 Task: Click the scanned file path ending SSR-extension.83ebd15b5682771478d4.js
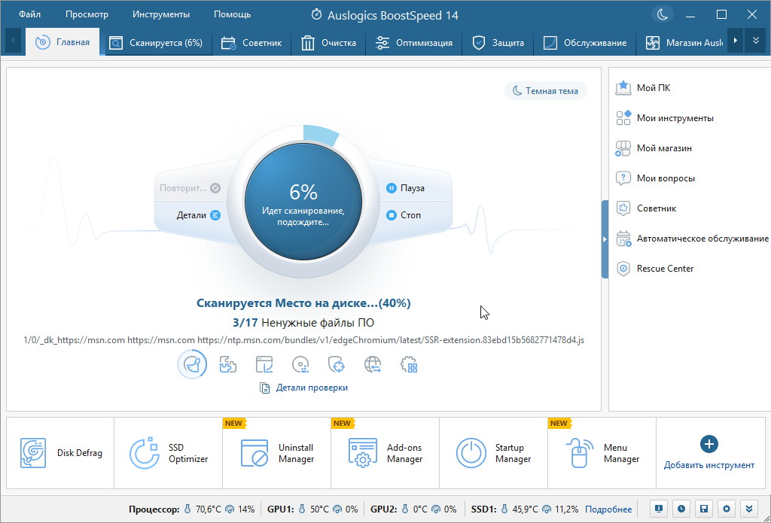coord(304,340)
